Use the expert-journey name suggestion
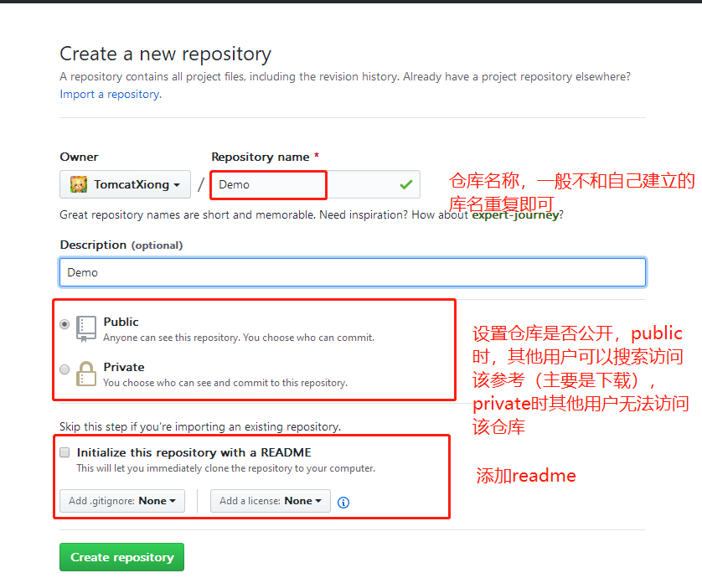Image resolution: width=702 pixels, height=578 pixels. click(x=515, y=215)
